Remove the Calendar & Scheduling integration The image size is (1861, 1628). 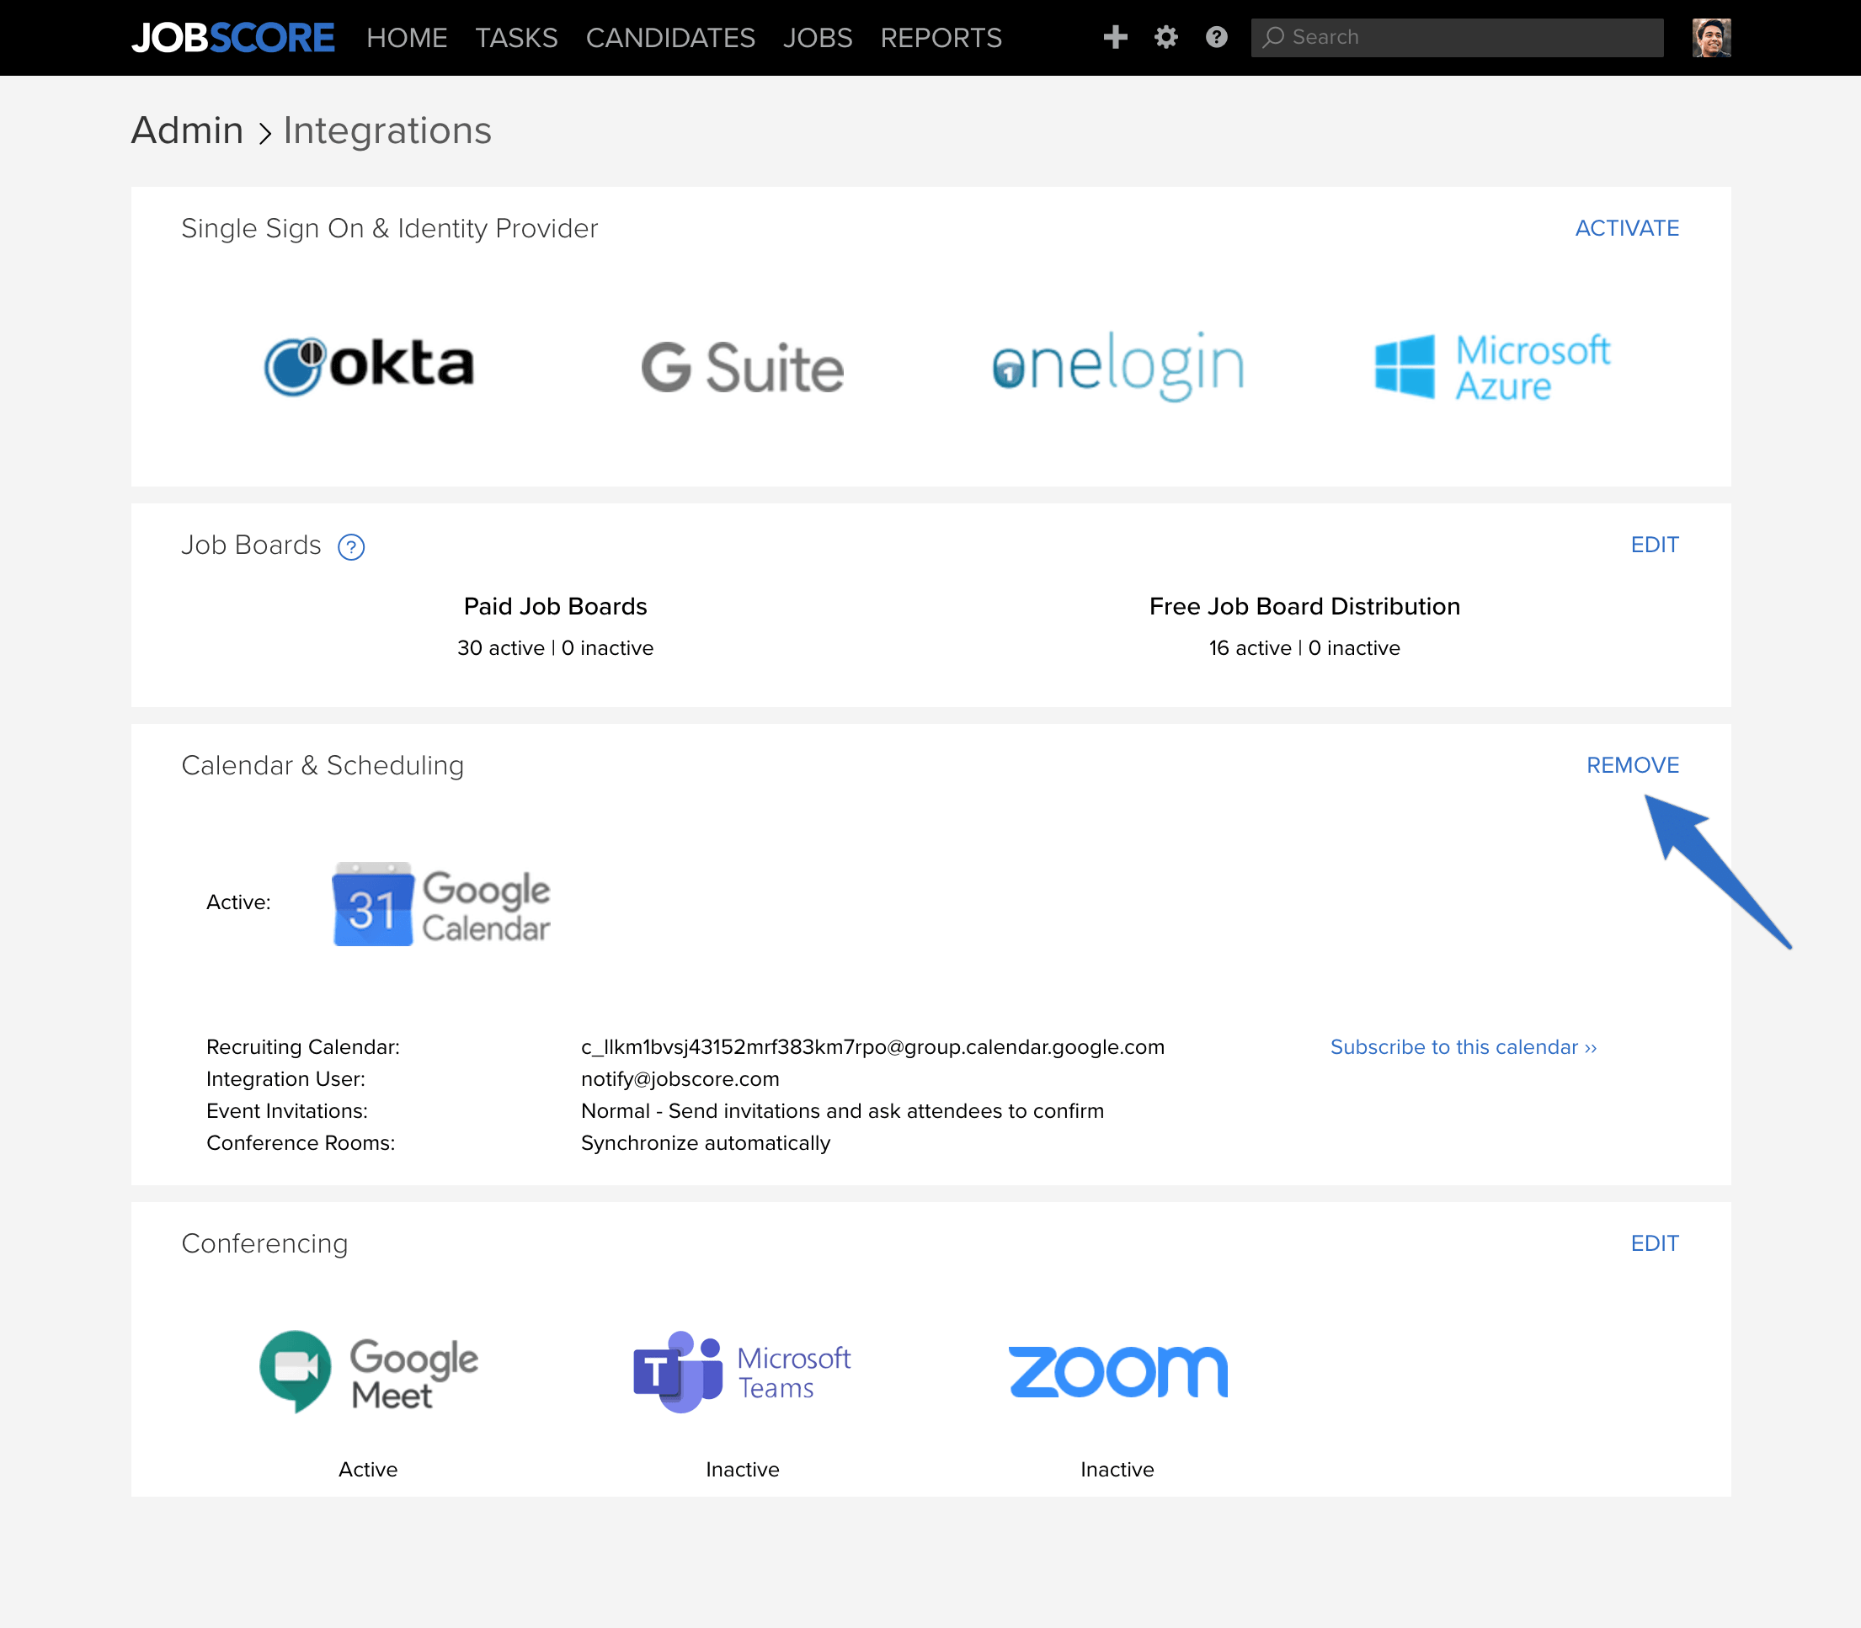coord(1633,766)
